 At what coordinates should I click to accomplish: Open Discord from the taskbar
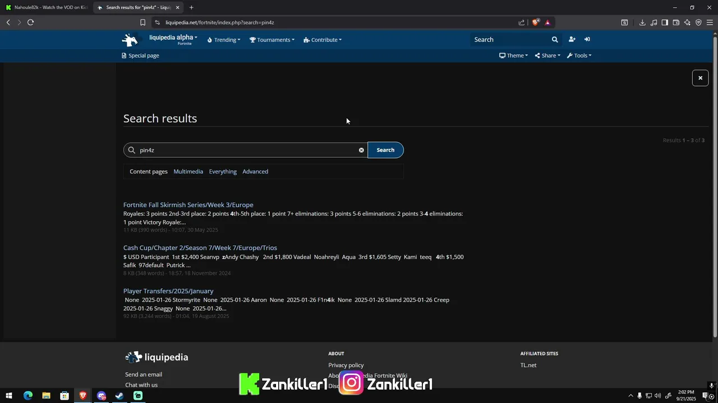click(x=101, y=396)
